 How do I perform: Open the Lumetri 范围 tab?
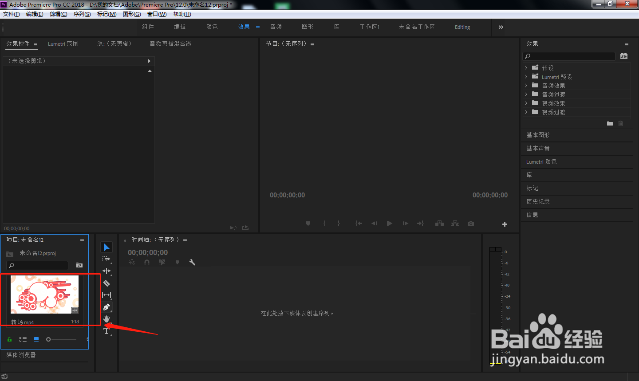(63, 44)
